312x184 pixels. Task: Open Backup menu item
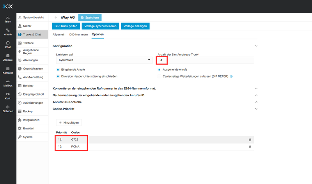tap(32, 111)
